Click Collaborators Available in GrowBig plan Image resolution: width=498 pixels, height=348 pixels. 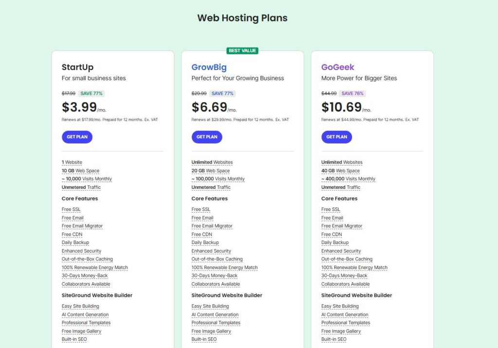pos(215,284)
